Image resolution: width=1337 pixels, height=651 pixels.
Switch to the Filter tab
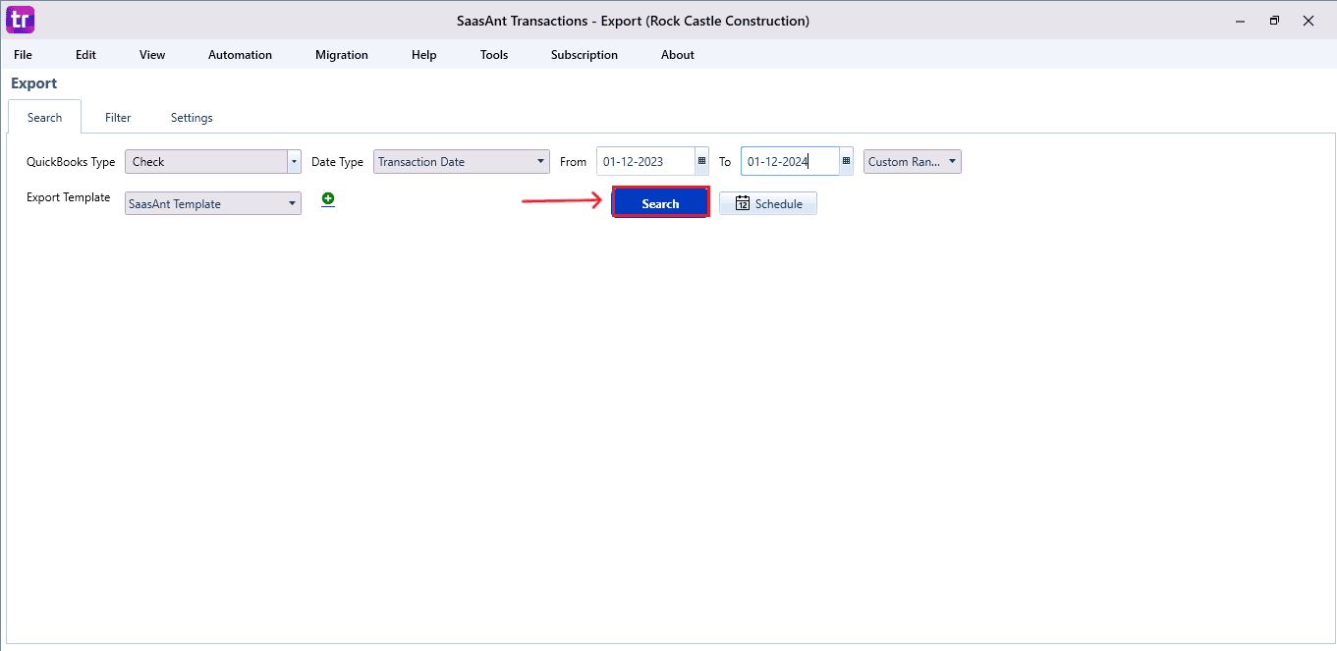118,118
